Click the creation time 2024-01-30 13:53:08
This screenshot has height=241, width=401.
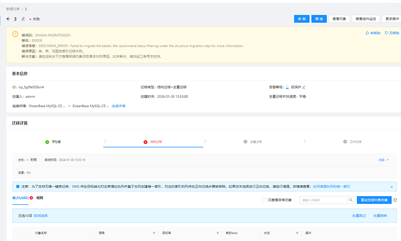click(173, 97)
